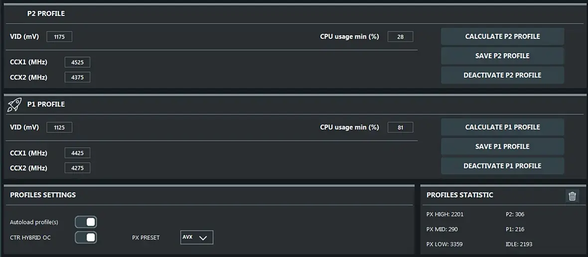Screen dimensions: 588x257
Task: Click the P1 CCX1 (MHz) field
Action: 77,153
